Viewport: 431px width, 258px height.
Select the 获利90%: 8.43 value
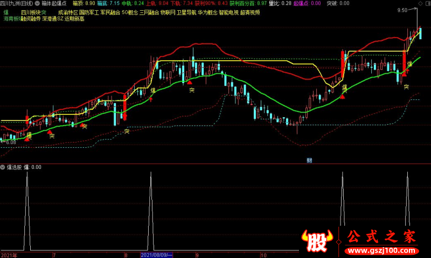pos(211,4)
